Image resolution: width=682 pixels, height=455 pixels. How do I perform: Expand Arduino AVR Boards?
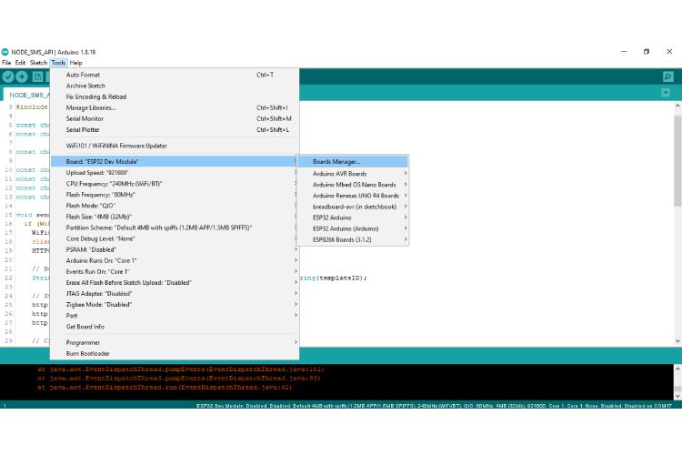point(353,173)
